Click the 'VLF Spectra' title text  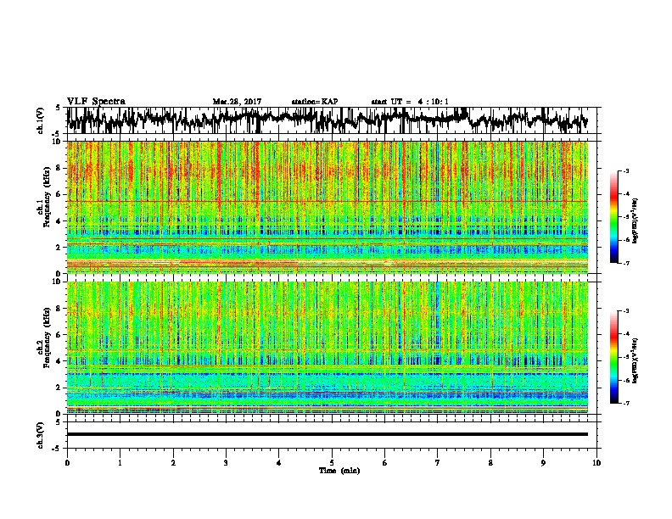96,101
